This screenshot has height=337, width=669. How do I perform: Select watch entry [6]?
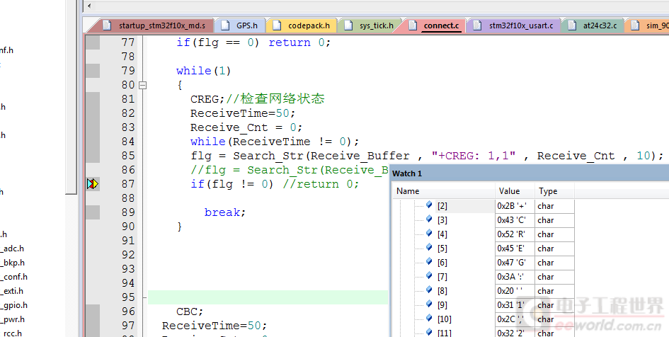pyautogui.click(x=442, y=263)
